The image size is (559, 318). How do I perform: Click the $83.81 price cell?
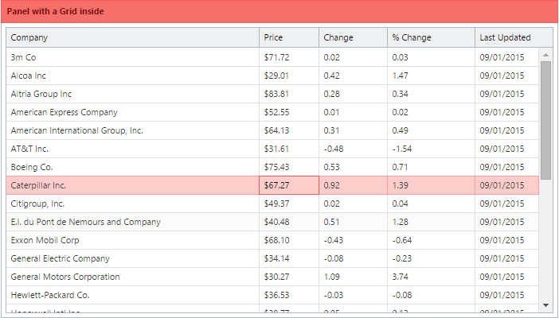point(289,94)
